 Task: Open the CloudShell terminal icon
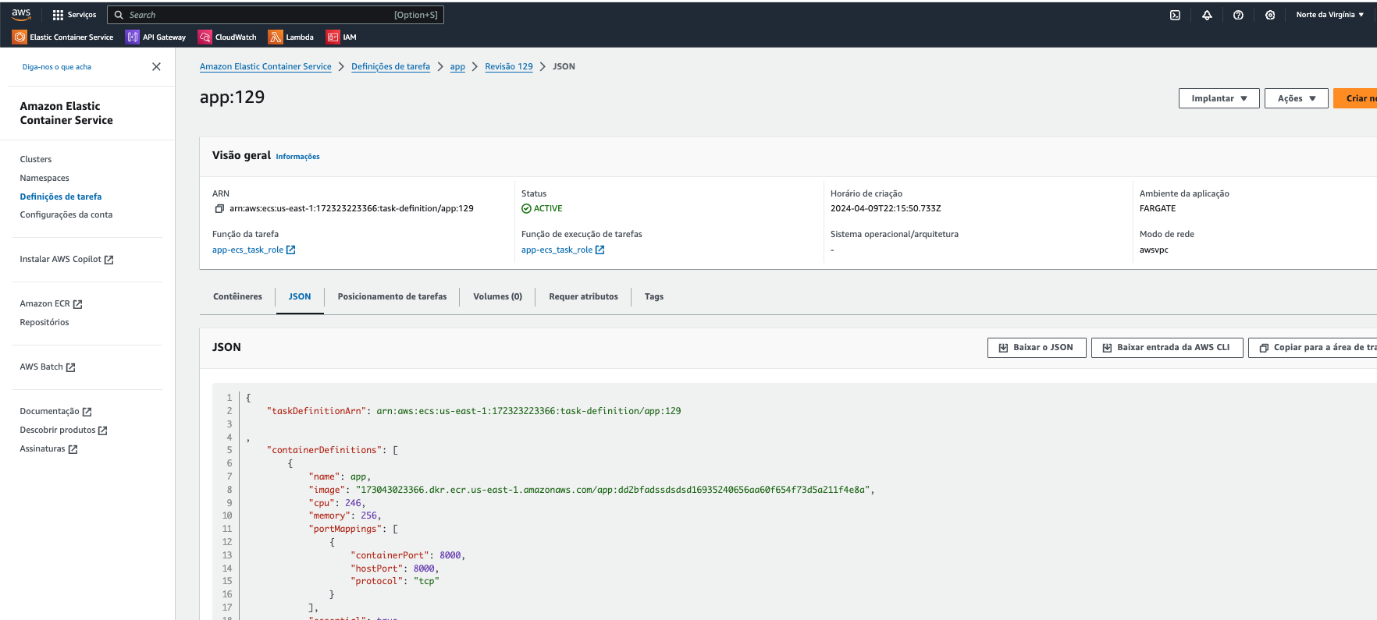(x=1175, y=15)
